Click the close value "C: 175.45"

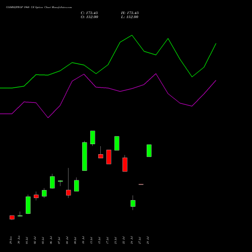(89, 13)
